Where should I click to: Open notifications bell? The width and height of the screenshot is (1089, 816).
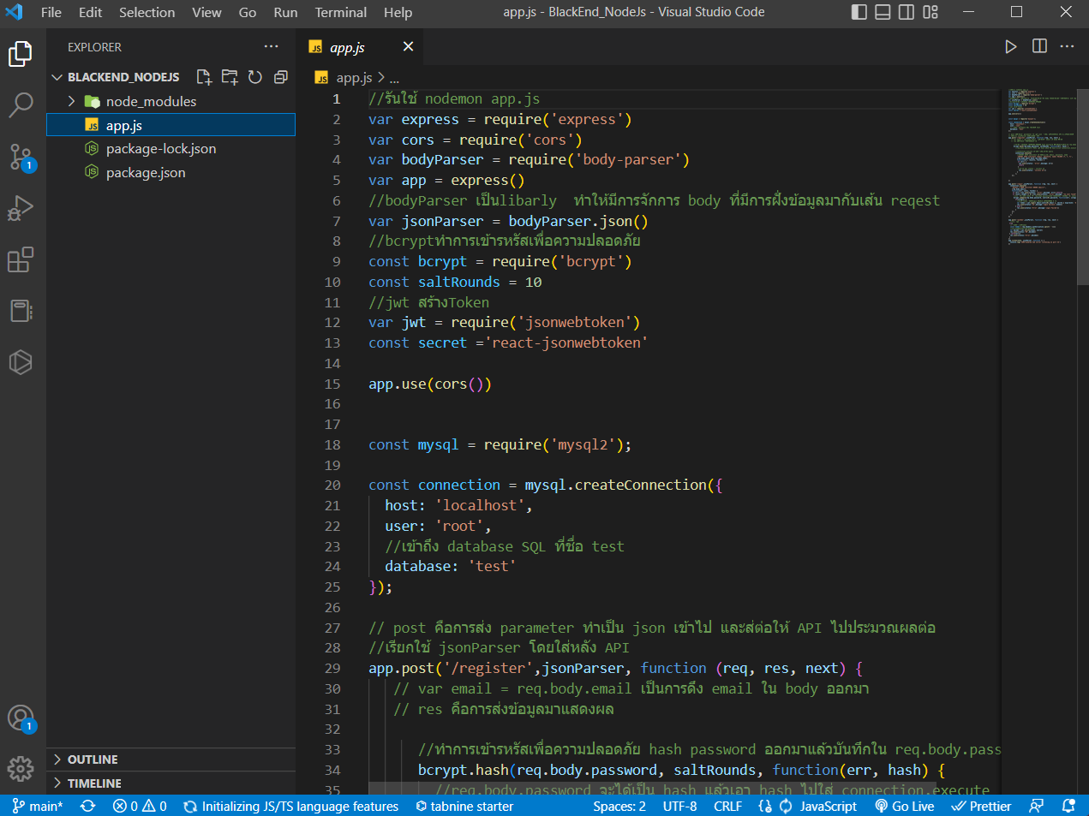coord(1068,806)
